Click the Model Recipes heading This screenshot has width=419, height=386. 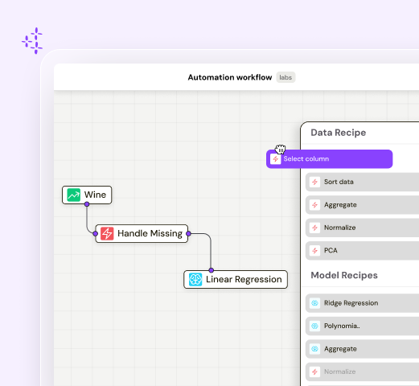click(x=344, y=275)
